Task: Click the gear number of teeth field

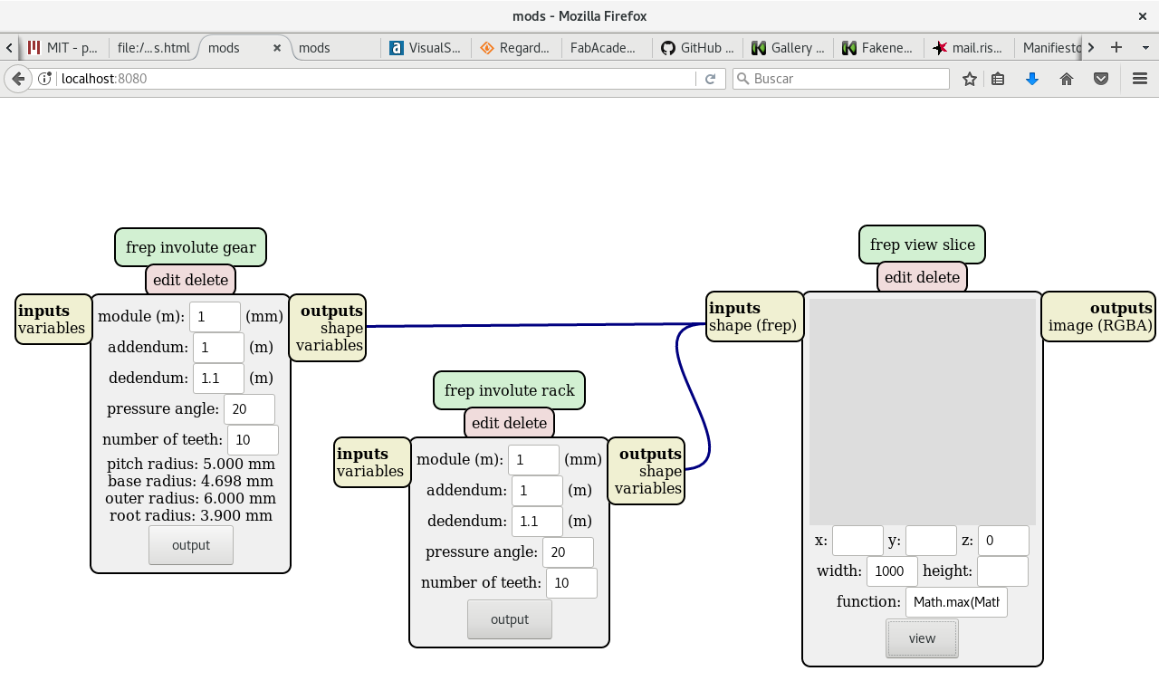Action: pyautogui.click(x=253, y=440)
